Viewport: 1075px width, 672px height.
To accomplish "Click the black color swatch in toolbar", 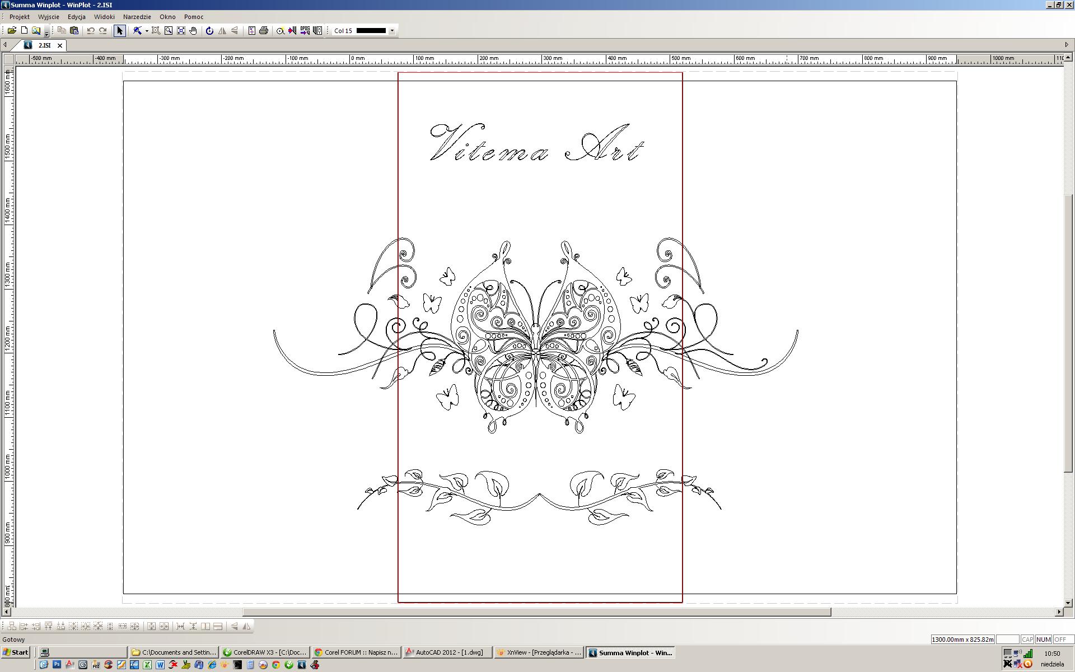I will (371, 31).
